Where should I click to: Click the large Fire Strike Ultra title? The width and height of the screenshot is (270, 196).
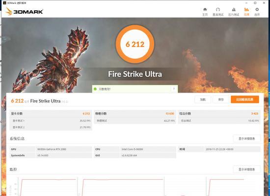[135, 74]
